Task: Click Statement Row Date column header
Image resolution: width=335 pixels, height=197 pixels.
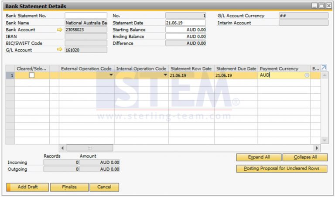Action: [x=191, y=69]
